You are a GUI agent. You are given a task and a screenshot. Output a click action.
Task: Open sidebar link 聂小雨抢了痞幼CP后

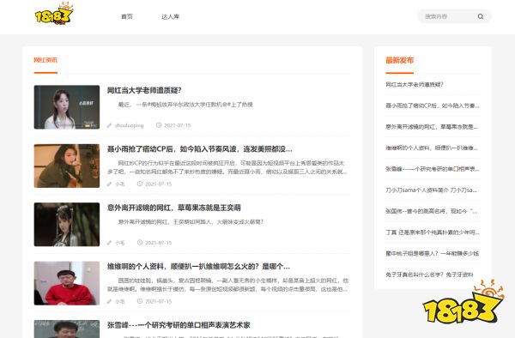433,106
